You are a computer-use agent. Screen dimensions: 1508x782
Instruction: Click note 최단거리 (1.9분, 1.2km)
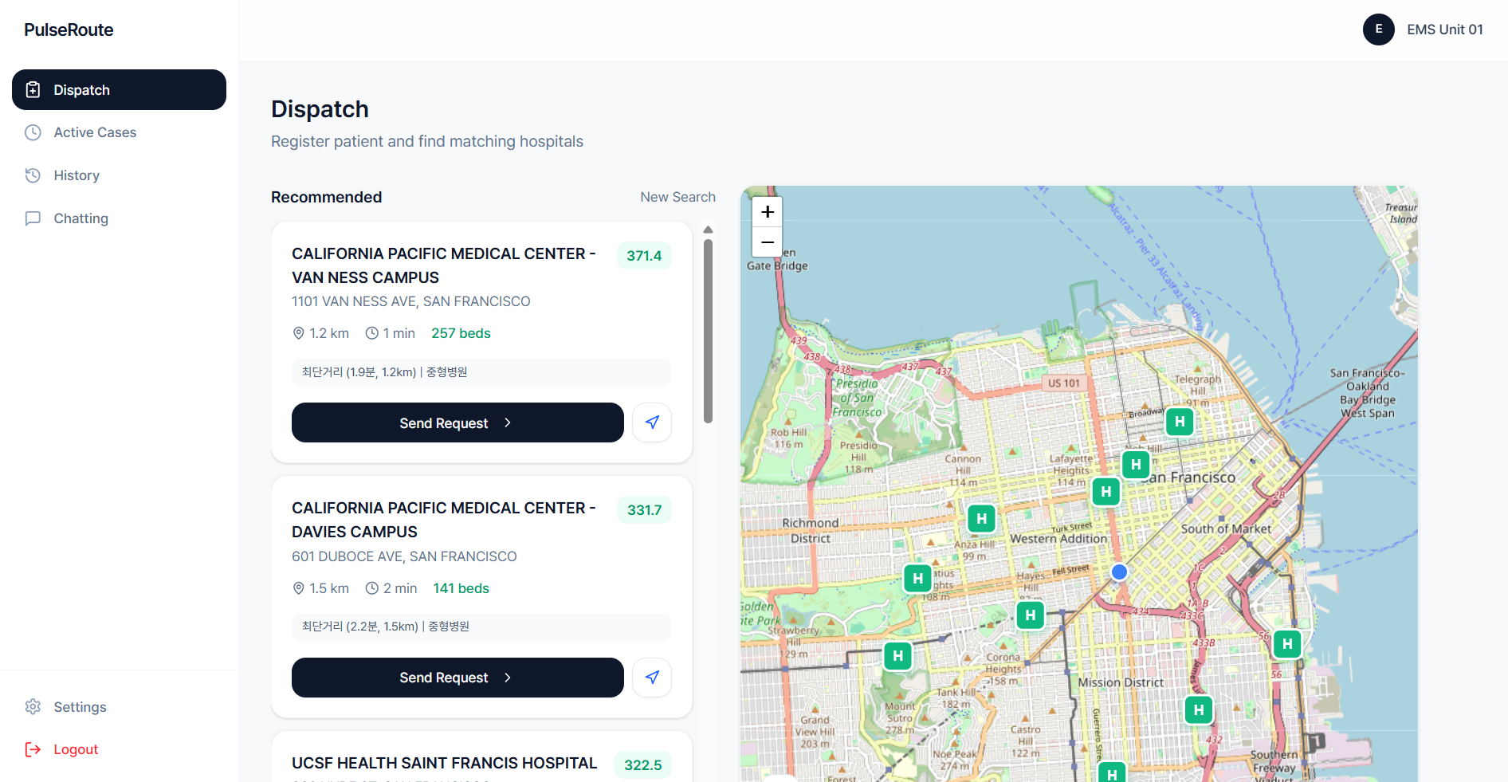481,372
